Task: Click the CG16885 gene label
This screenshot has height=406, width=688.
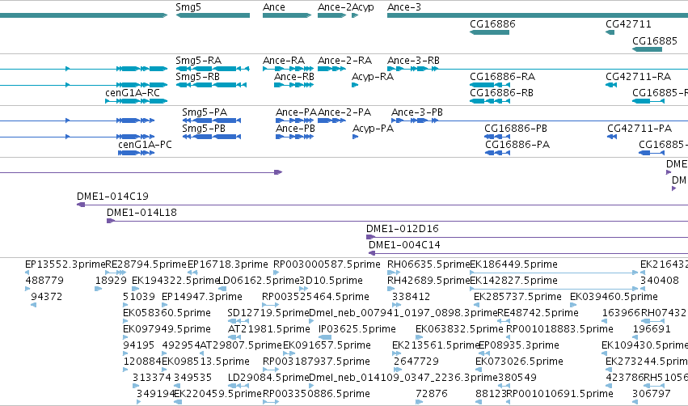Action: pyautogui.click(x=655, y=41)
